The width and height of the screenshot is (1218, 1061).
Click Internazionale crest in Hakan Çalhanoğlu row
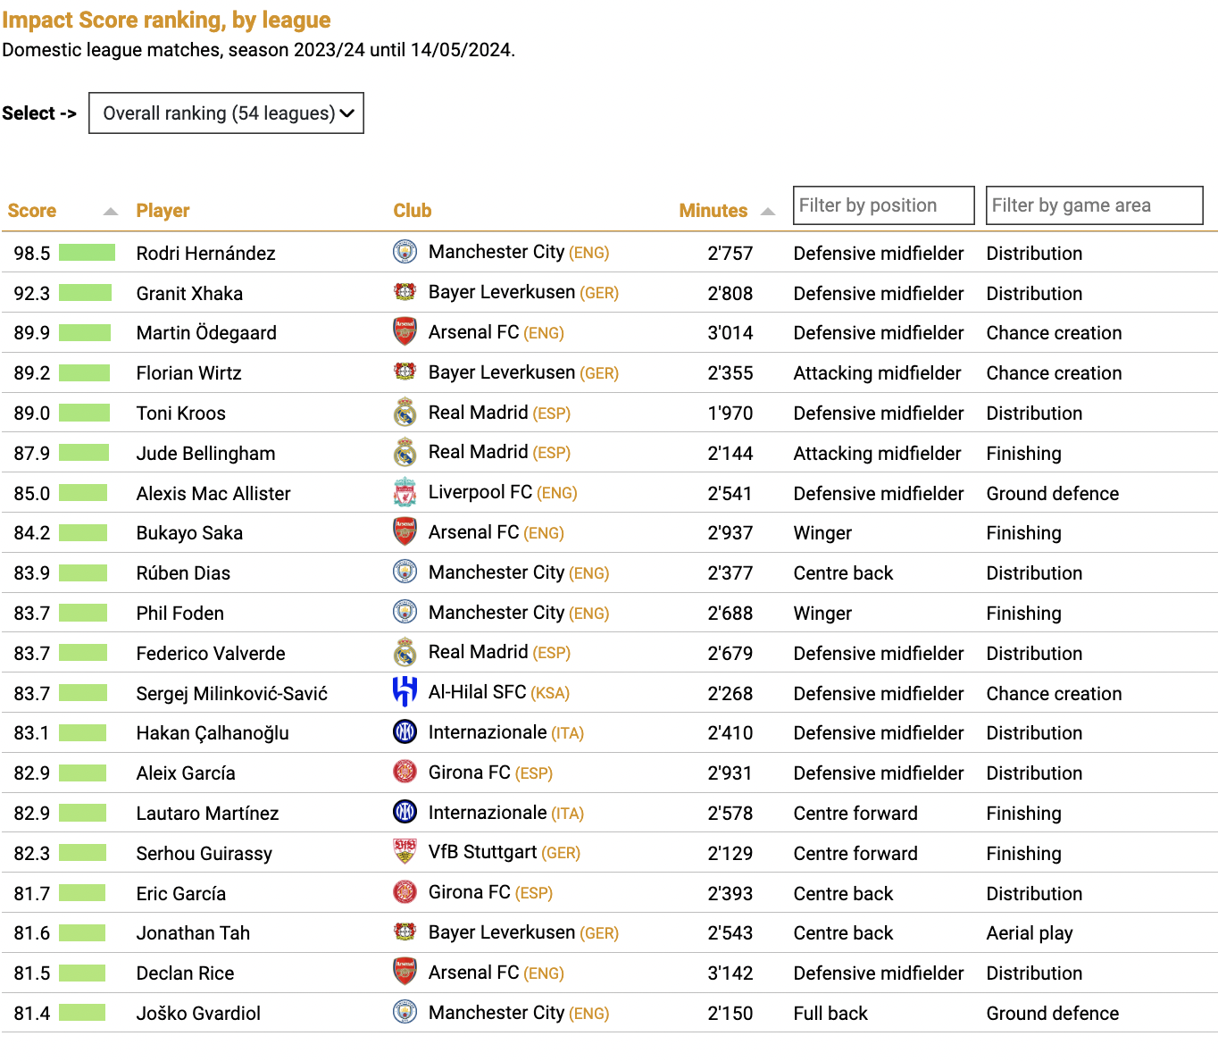tap(405, 732)
